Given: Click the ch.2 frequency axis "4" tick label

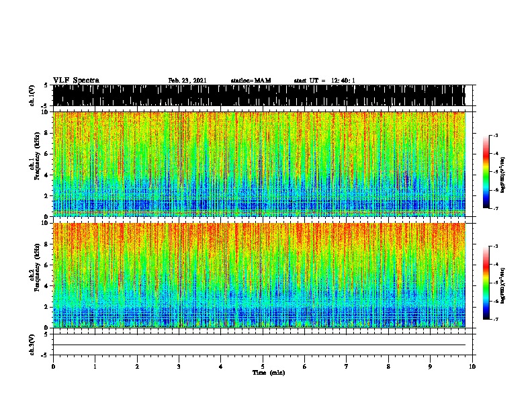Looking at the screenshot, I should (46, 286).
